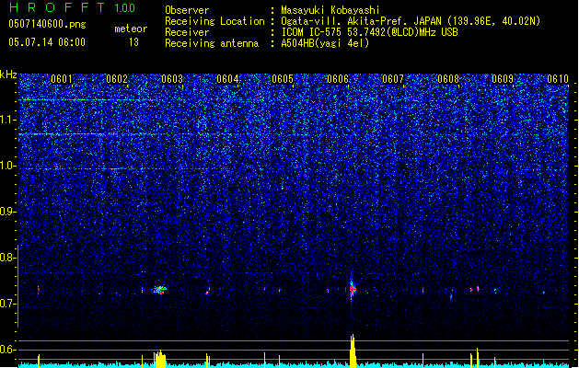Click the strong meteor echo at 0606
This screenshot has width=579, height=368.
tap(353, 289)
